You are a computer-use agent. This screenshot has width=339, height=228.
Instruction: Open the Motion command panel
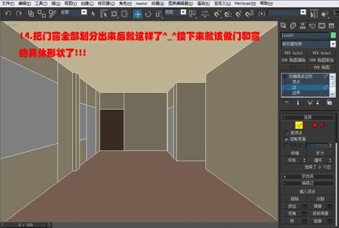tap(312, 26)
